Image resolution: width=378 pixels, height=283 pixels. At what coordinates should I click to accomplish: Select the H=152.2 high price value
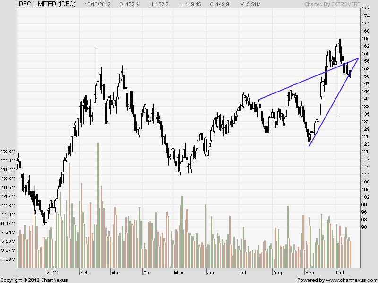pos(158,4)
